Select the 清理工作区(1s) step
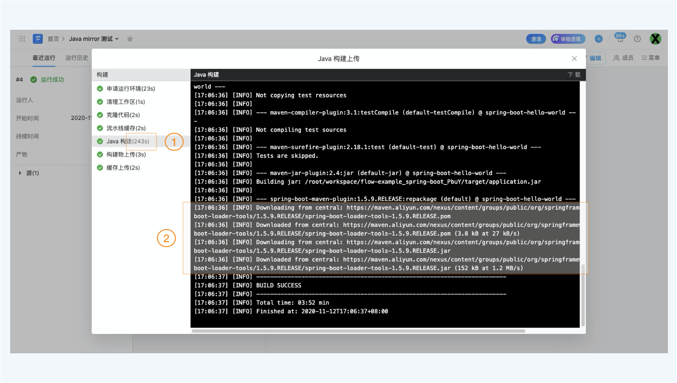The height and width of the screenshot is (383, 677). (141, 102)
